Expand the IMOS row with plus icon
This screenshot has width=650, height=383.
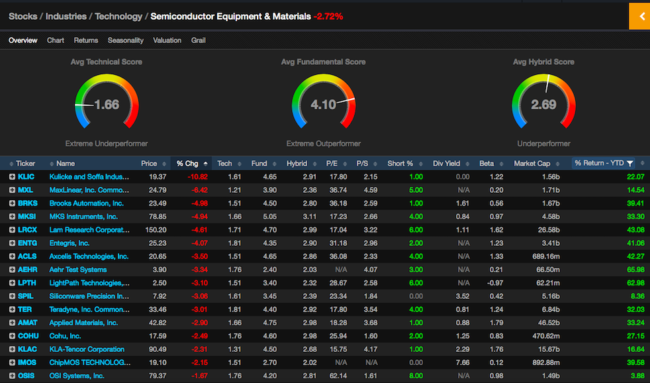pyautogui.click(x=12, y=362)
